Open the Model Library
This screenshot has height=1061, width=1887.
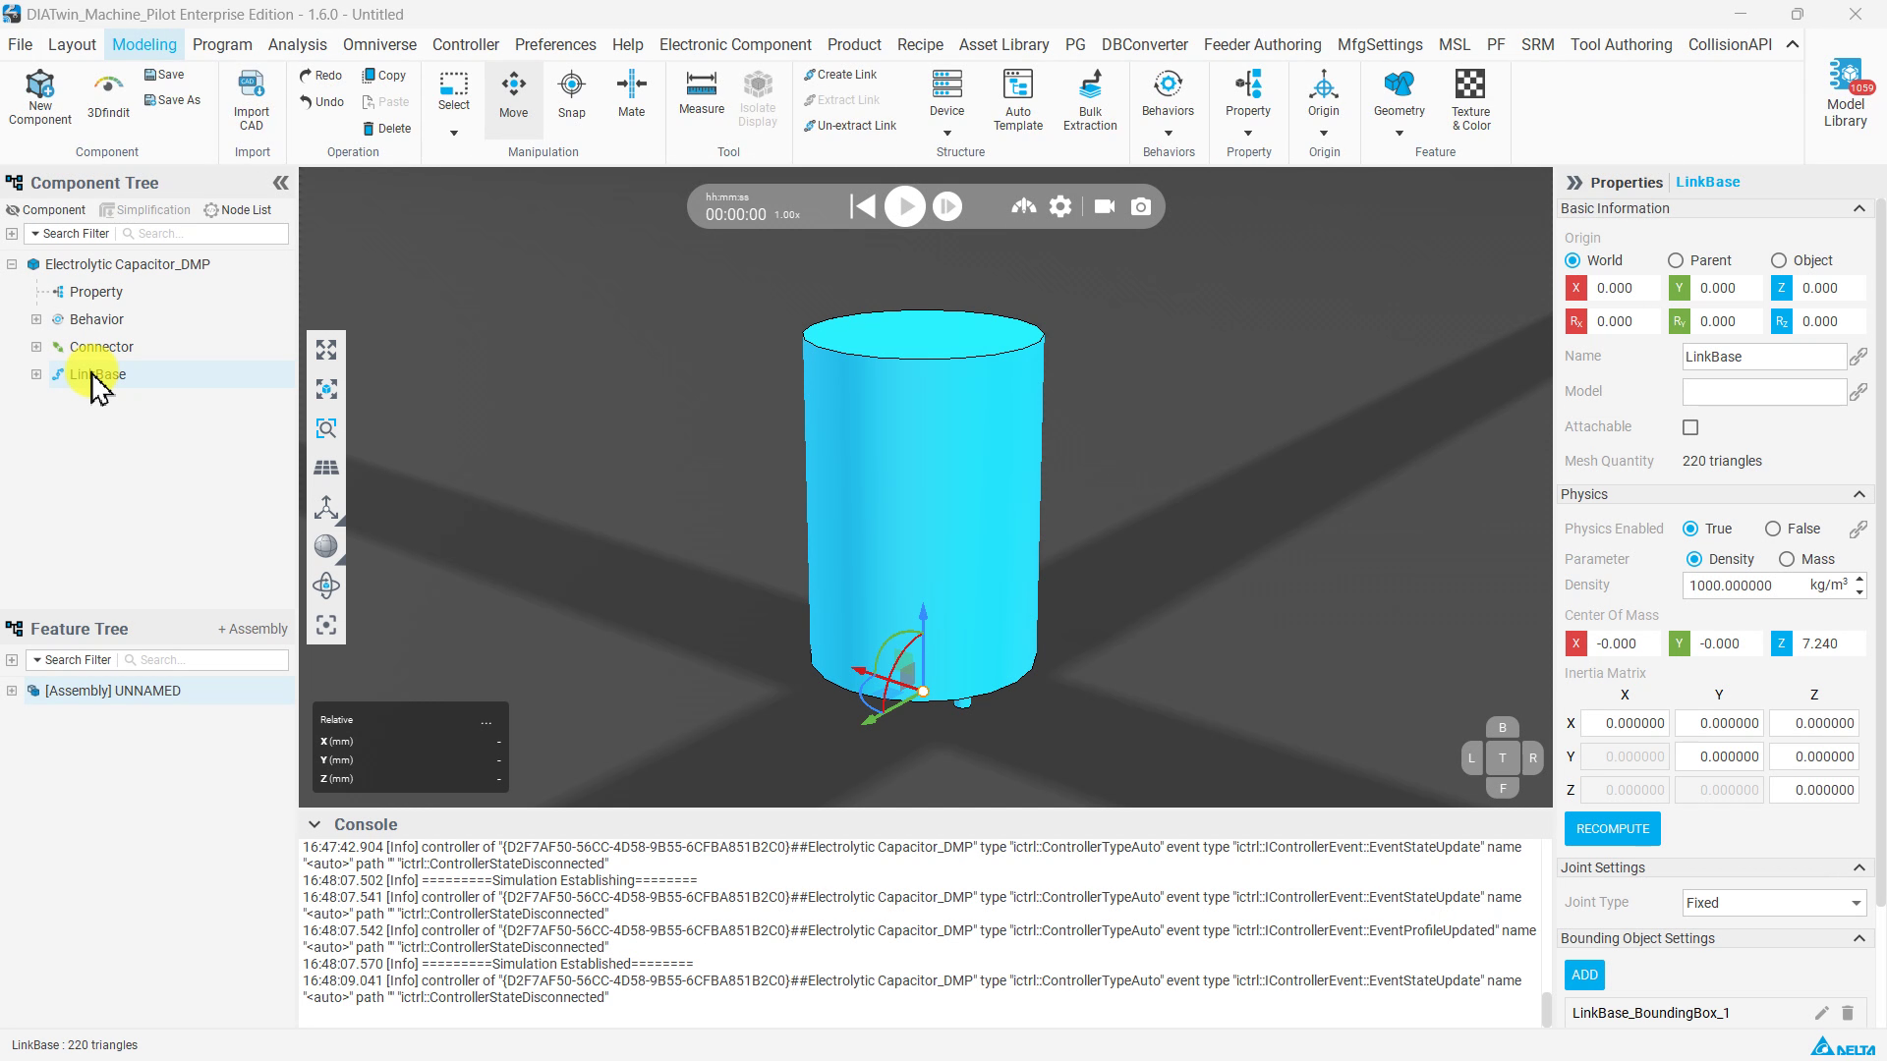click(1846, 94)
